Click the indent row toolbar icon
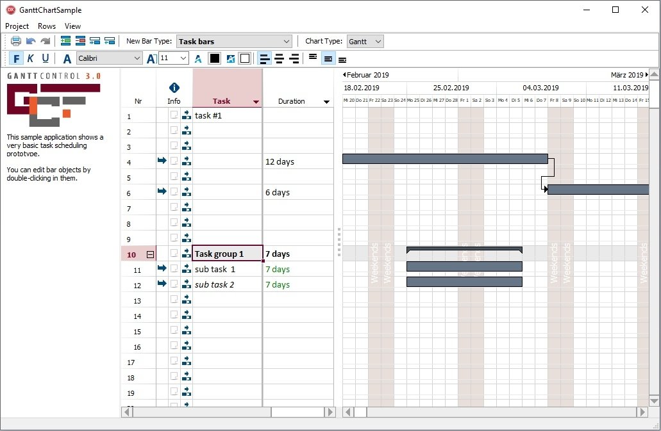The width and height of the screenshot is (661, 431). tap(95, 41)
